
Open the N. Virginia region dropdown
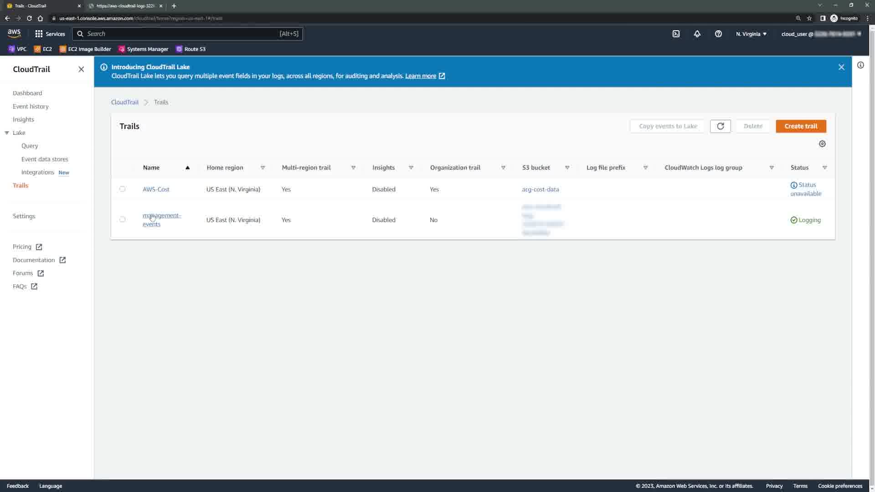[x=751, y=34]
